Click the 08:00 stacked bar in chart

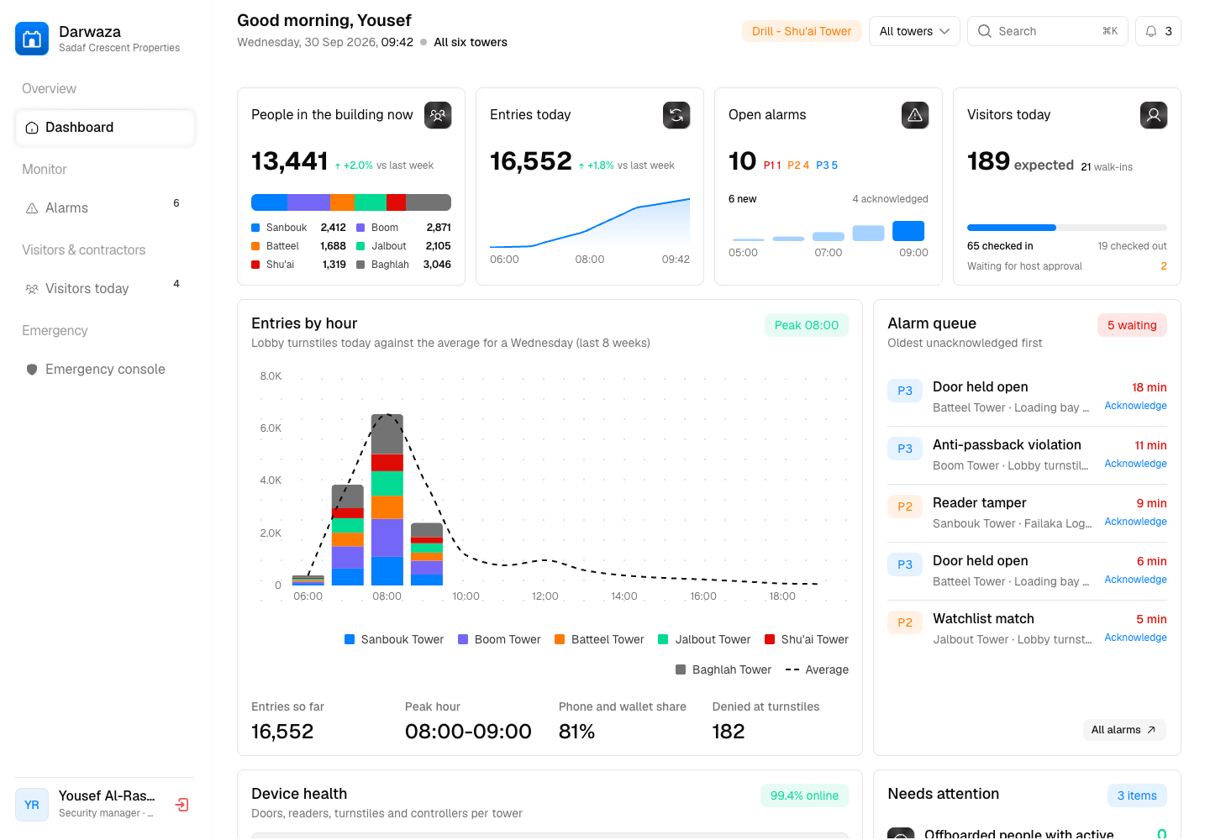tap(387, 500)
